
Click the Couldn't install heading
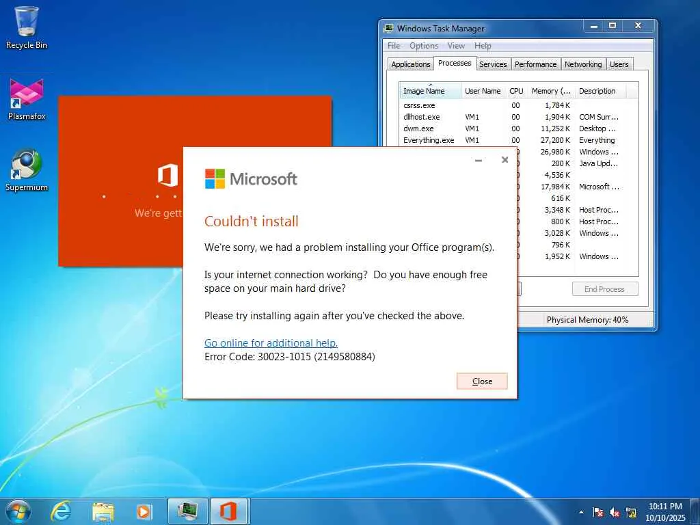pos(252,221)
